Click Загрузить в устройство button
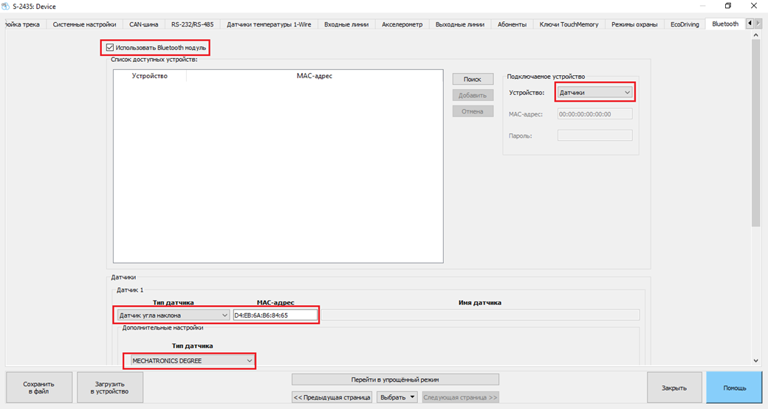 click(x=110, y=388)
